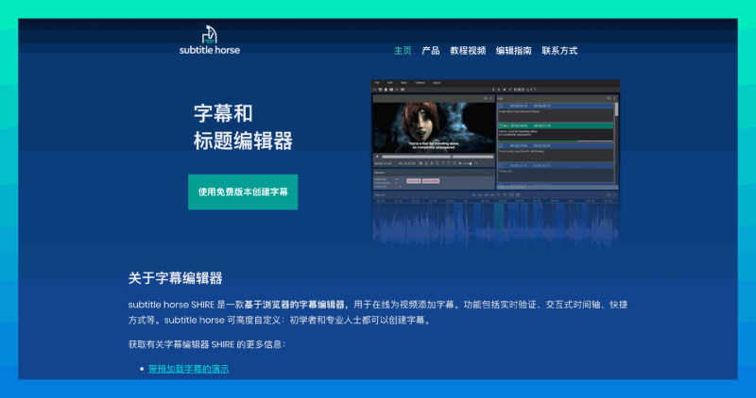This screenshot has width=756, height=398.
Task: Go to the 教程视频 page
Action: click(468, 51)
